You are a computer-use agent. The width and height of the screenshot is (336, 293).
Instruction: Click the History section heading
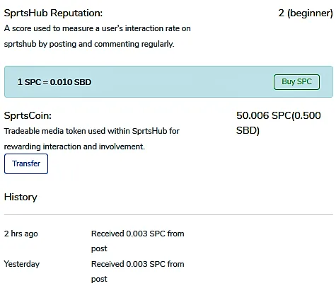[x=21, y=197]
